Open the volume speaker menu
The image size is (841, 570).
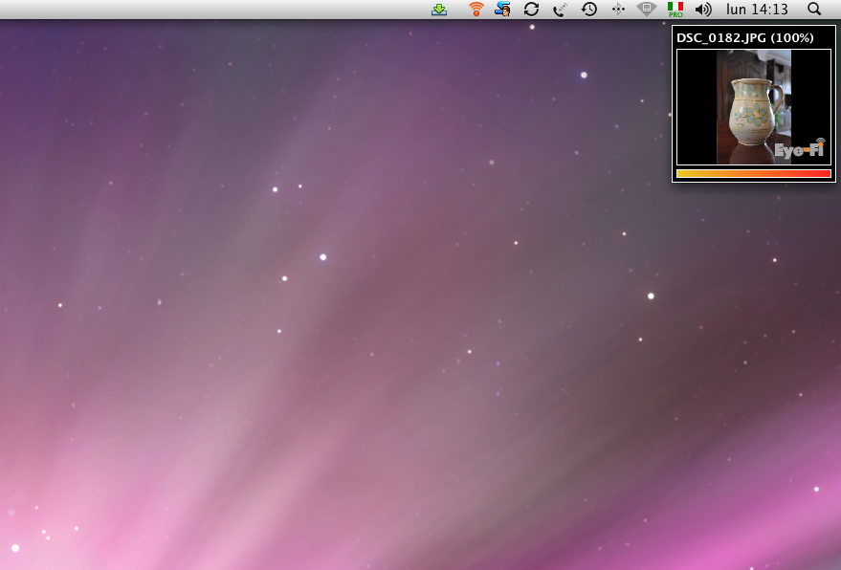[703, 10]
